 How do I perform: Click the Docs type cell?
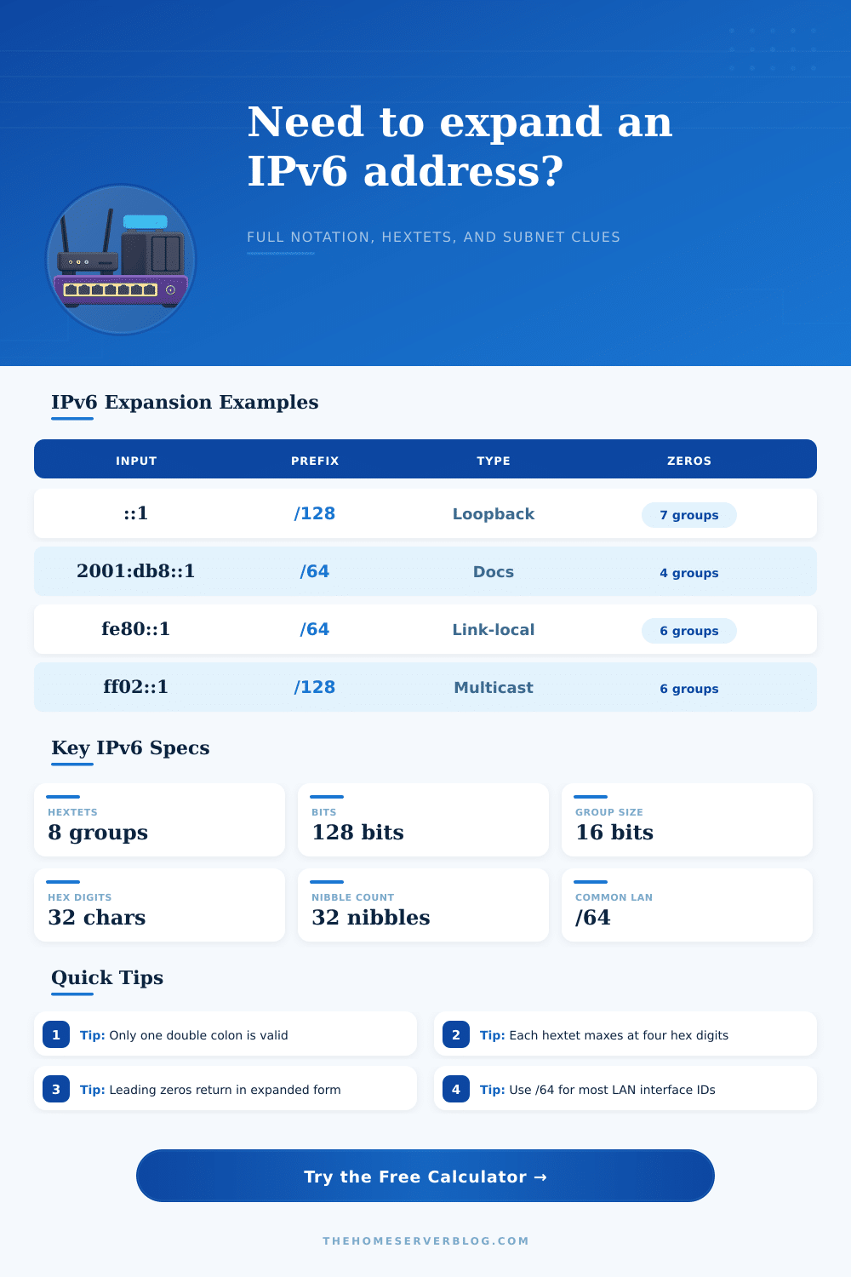(494, 571)
